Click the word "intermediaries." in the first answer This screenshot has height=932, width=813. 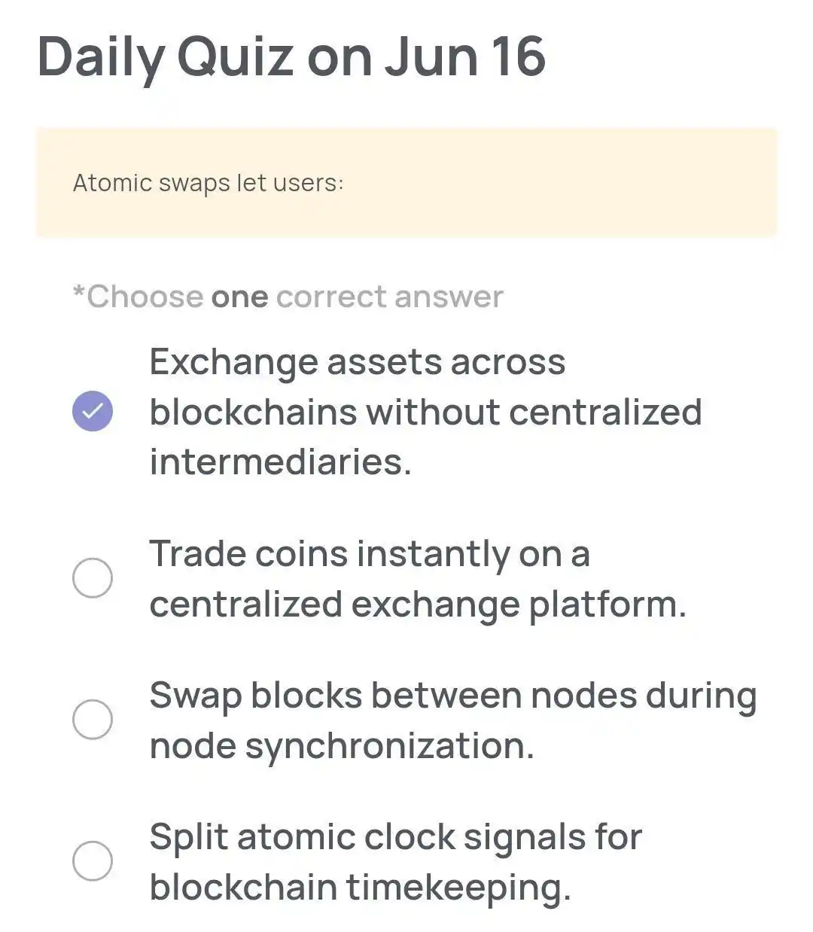pos(280,461)
